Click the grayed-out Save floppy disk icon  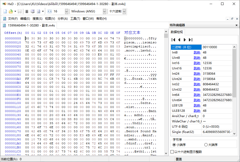[20, 11]
